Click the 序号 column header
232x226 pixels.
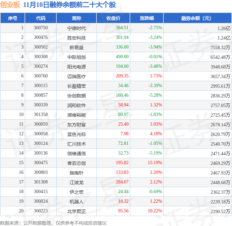pyautogui.click(x=13, y=18)
